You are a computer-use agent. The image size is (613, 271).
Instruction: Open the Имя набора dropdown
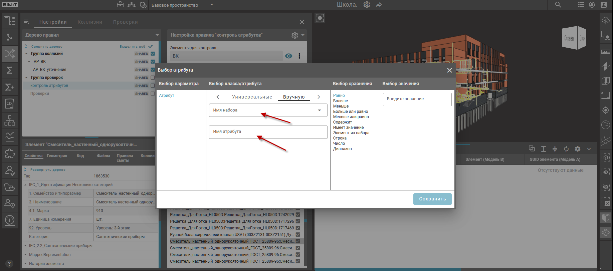coord(268,110)
